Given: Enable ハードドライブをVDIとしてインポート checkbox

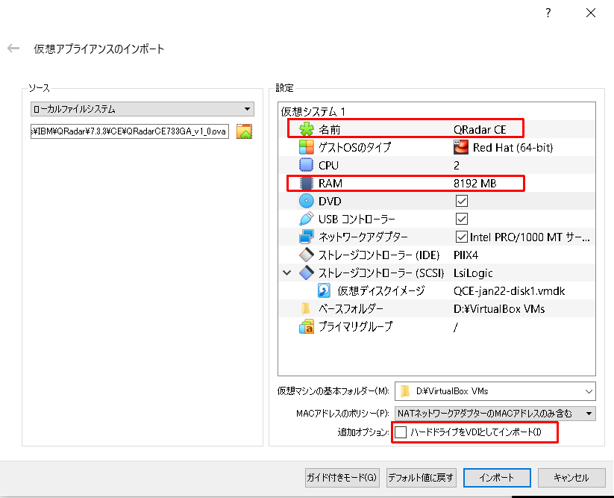Looking at the screenshot, I should (x=401, y=432).
